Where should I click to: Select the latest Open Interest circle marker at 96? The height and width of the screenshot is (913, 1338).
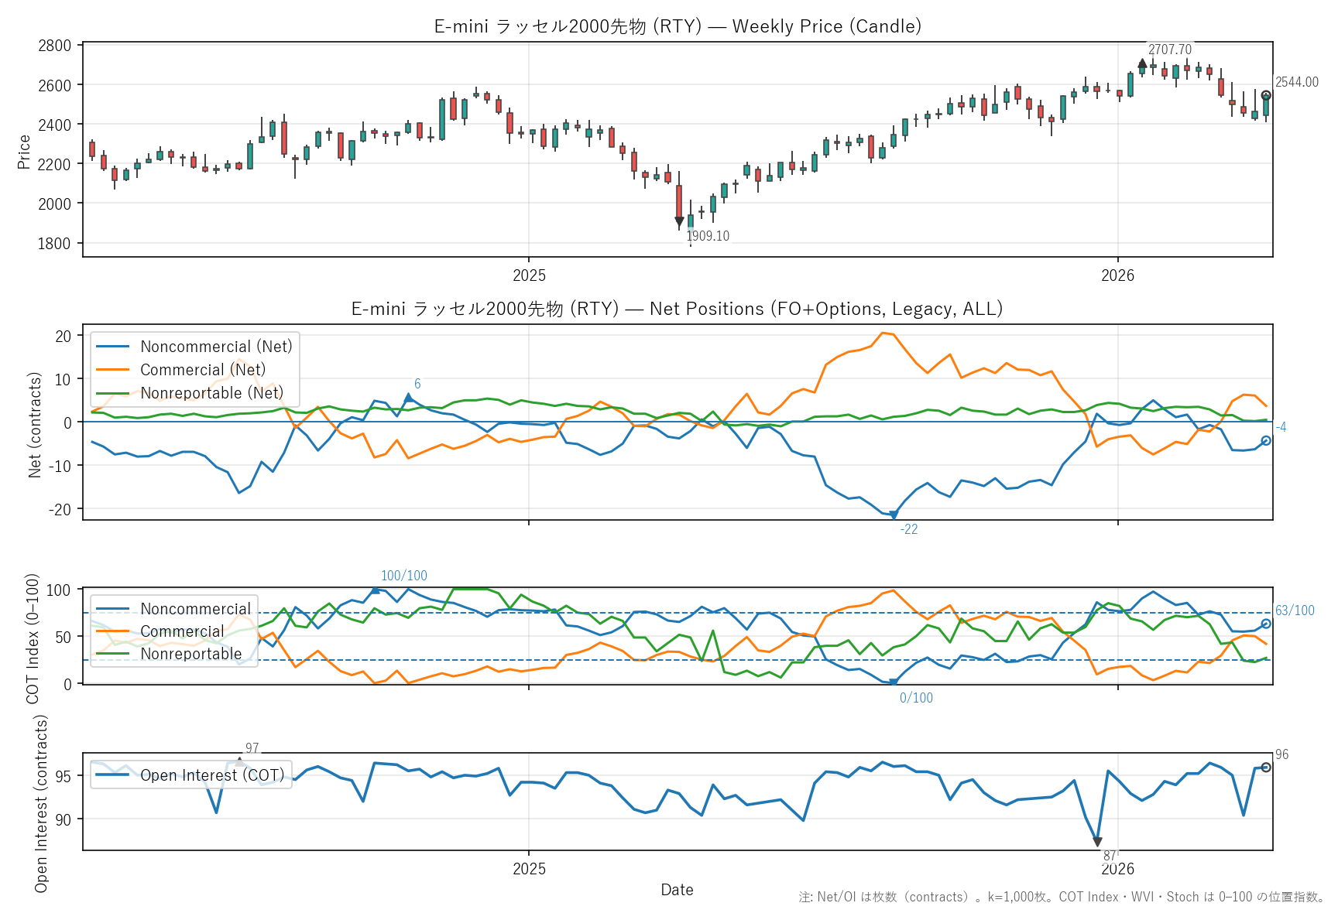(1266, 768)
